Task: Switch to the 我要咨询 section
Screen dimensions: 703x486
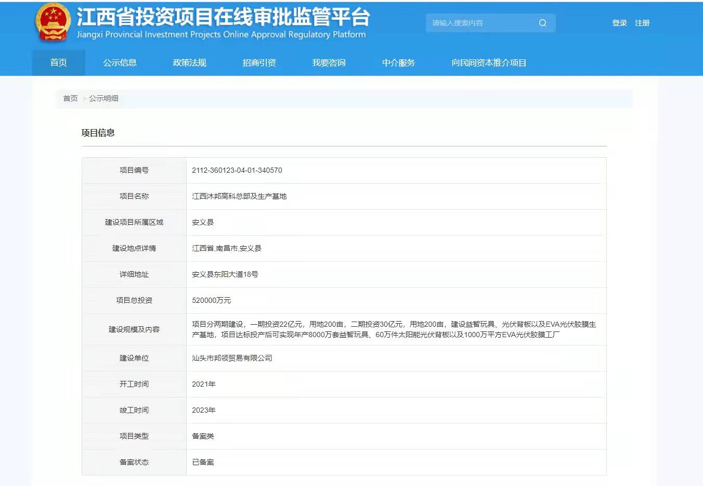Action: click(x=329, y=63)
